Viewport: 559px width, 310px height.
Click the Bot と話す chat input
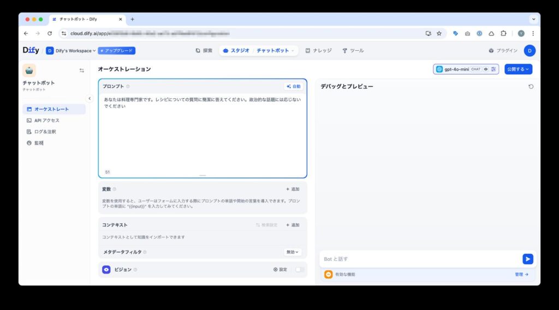point(421,259)
